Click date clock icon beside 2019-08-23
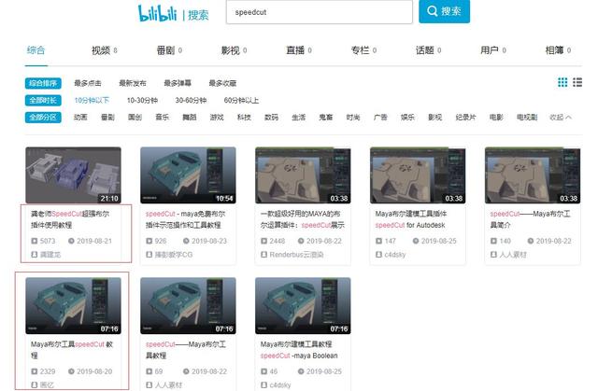Image resolution: width=598 pixels, height=391 pixels. click(x=186, y=241)
